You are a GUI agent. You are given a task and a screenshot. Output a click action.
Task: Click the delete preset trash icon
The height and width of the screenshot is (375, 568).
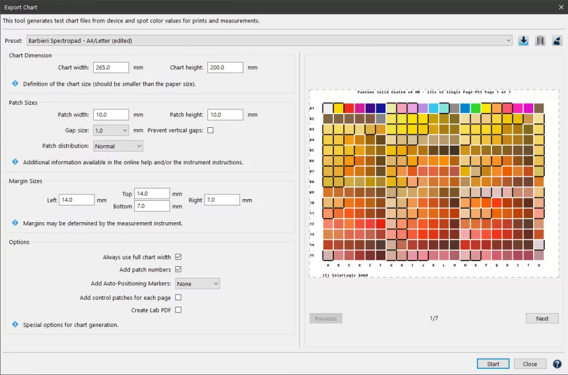tap(540, 41)
